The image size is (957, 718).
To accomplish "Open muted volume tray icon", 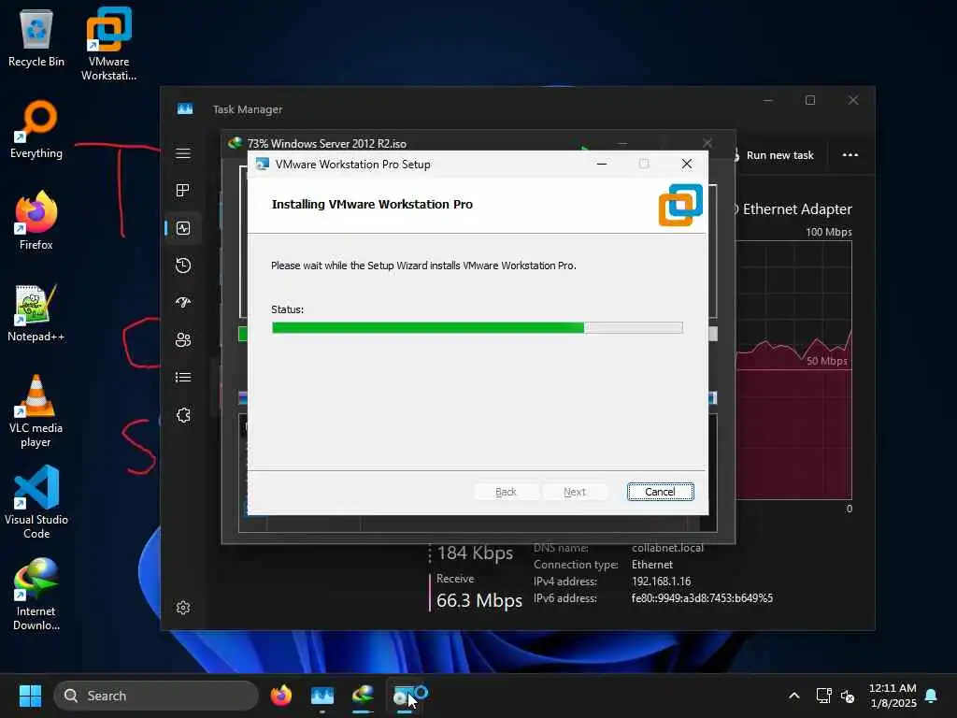I will tap(848, 696).
